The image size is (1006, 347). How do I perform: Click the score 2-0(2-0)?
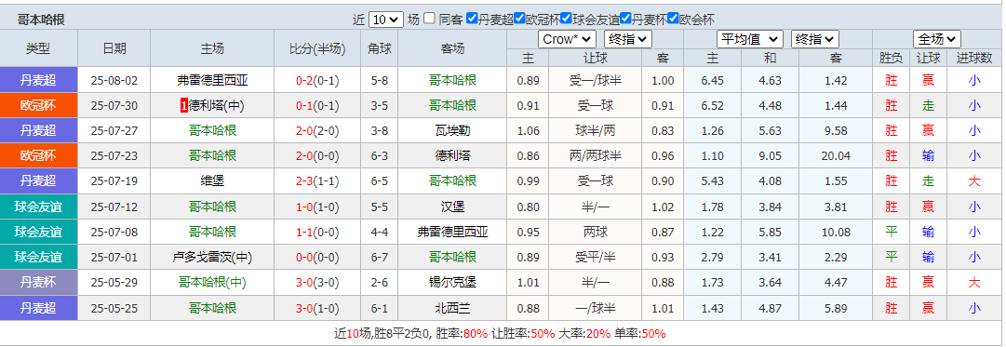317,130
